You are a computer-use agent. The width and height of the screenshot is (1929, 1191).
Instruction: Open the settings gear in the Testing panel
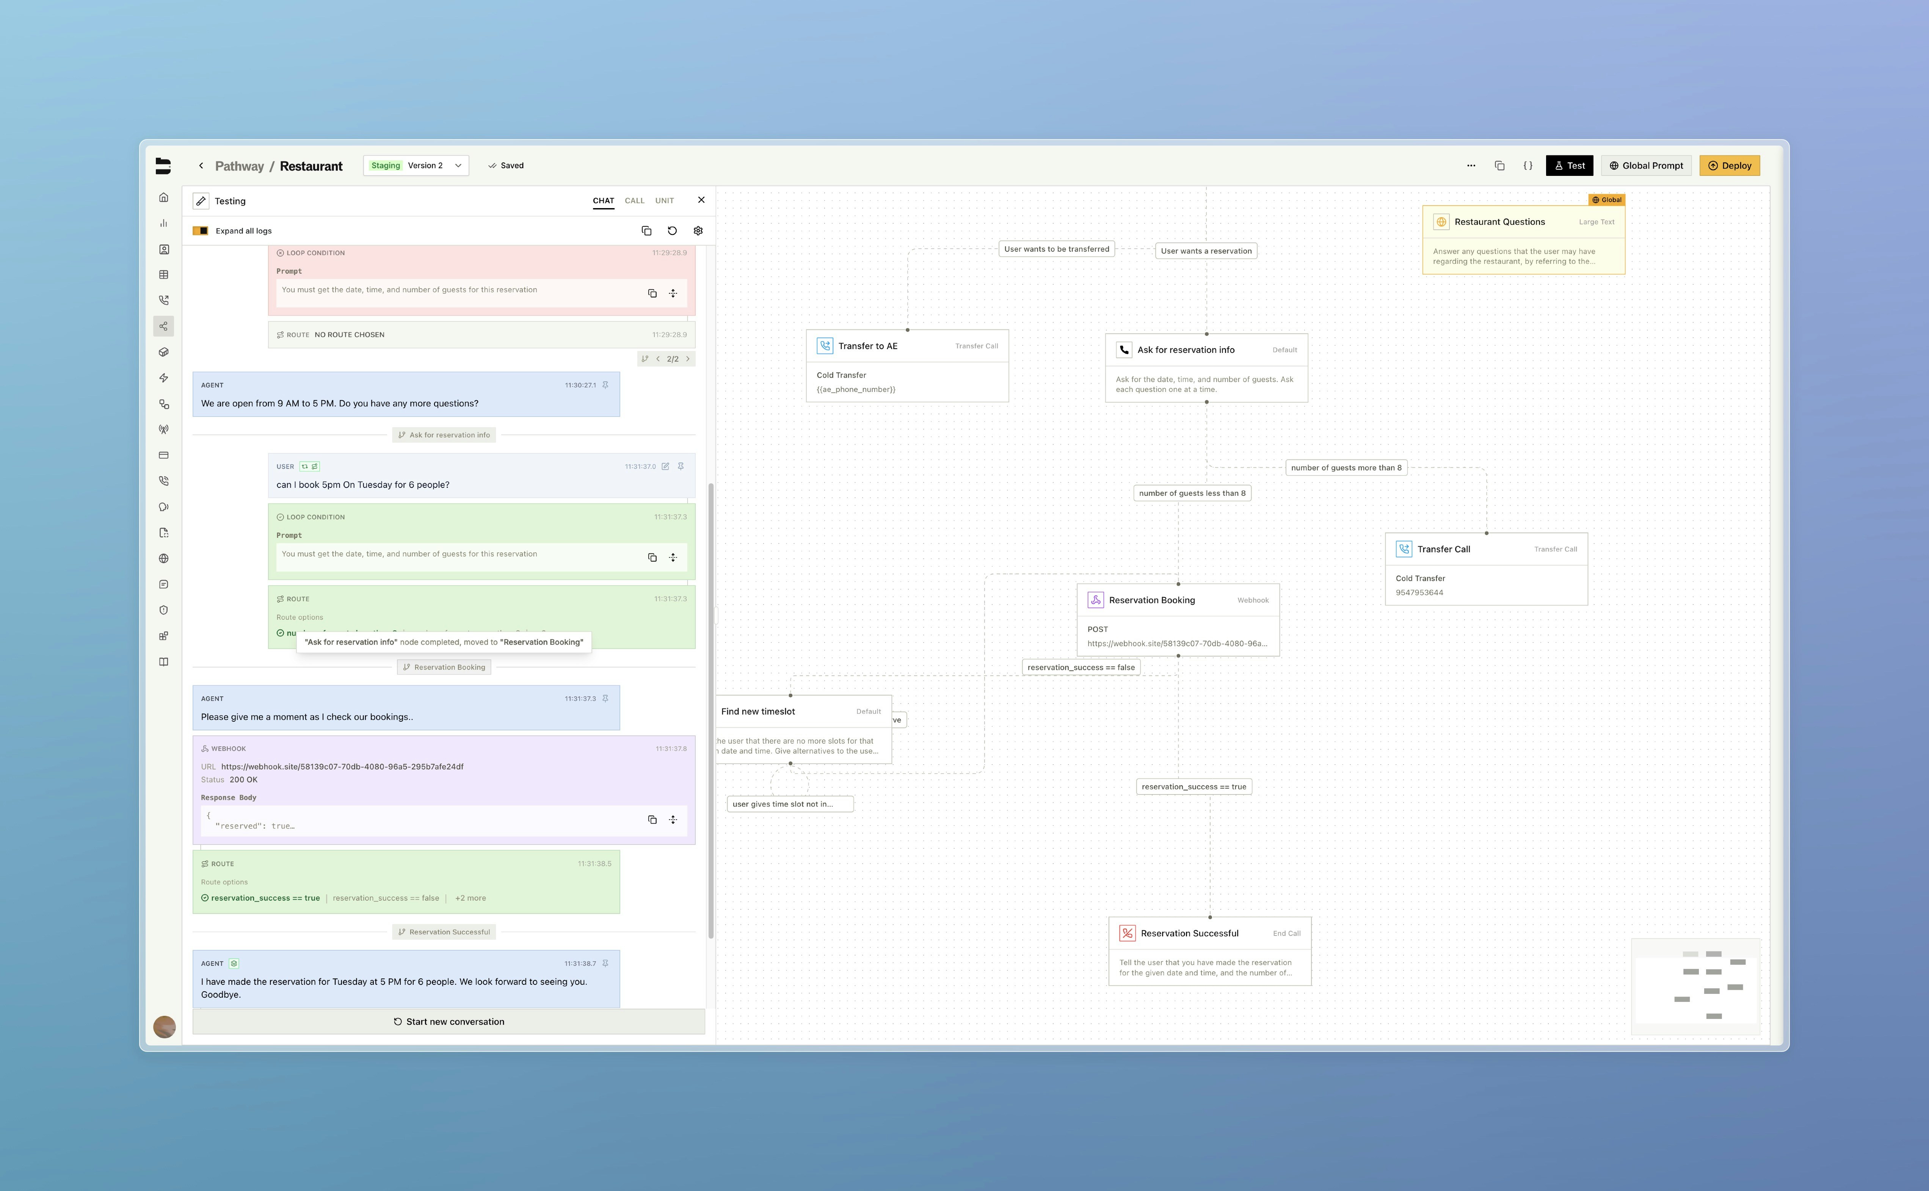(698, 230)
